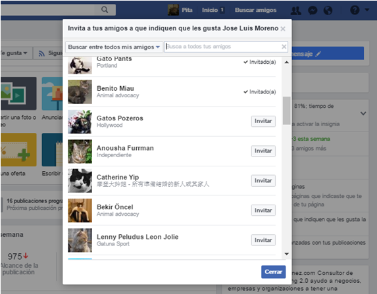Click scroll down arrow in friends list

point(287,254)
